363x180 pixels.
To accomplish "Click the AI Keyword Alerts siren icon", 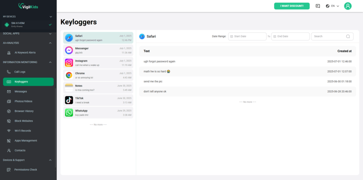I will pos(9,53).
